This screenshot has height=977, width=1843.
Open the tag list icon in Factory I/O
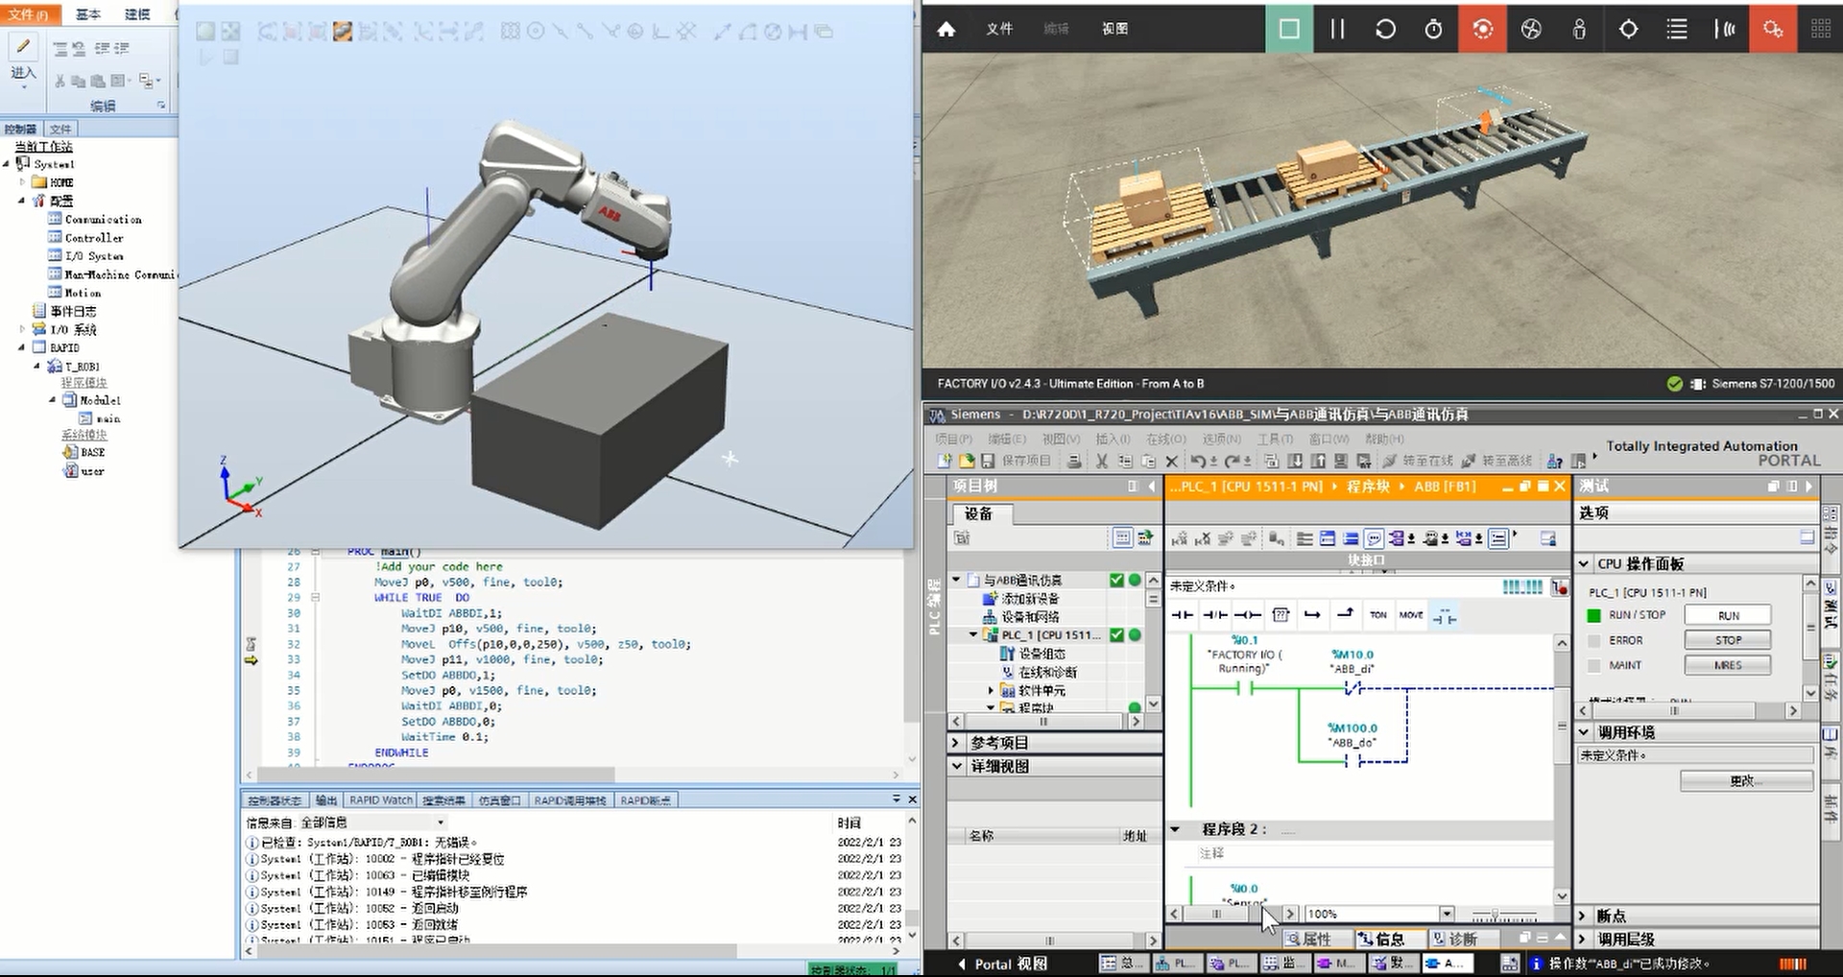[x=1676, y=29]
